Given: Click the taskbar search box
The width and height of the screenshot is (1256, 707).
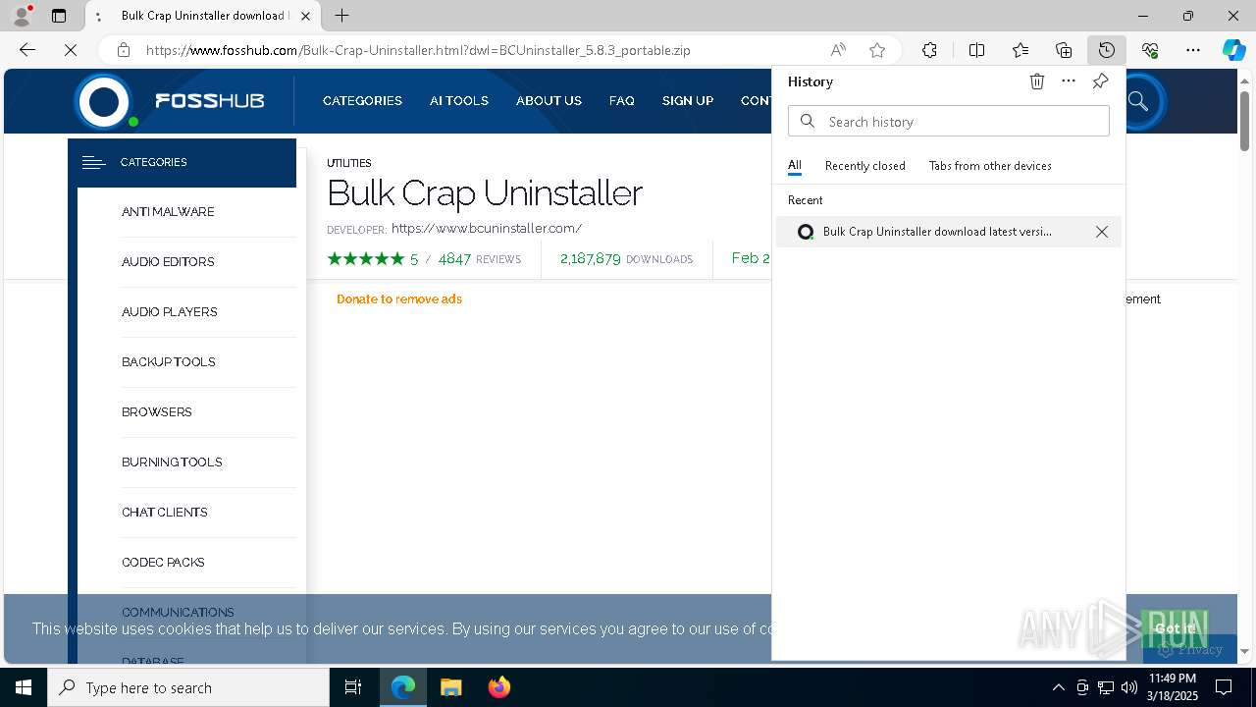Looking at the screenshot, I should (x=188, y=687).
